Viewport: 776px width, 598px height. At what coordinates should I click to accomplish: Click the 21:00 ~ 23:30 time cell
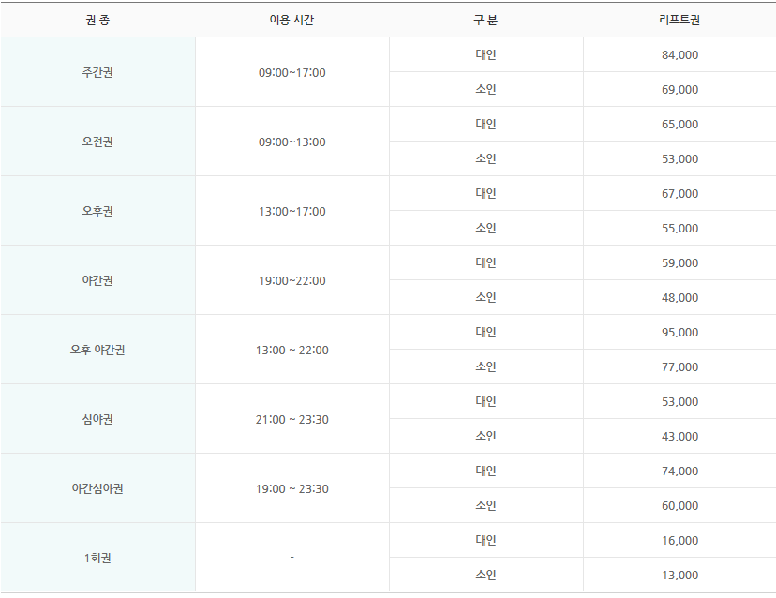(x=292, y=419)
